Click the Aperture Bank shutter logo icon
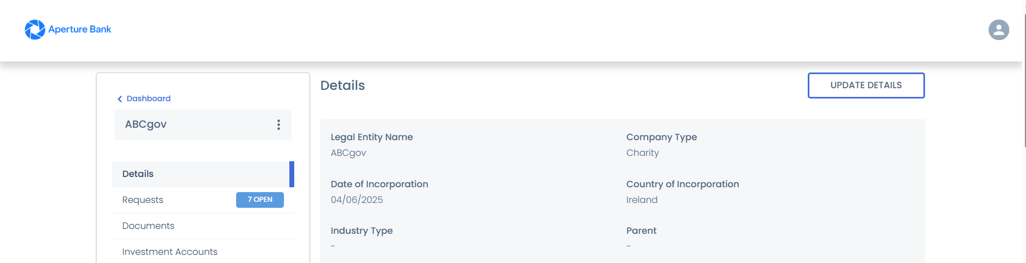 tap(35, 30)
